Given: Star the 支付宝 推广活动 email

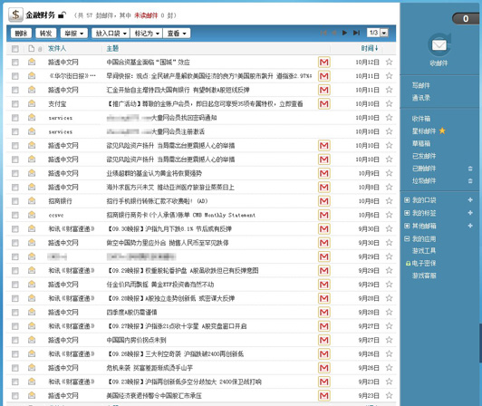Looking at the screenshot, I should point(390,103).
